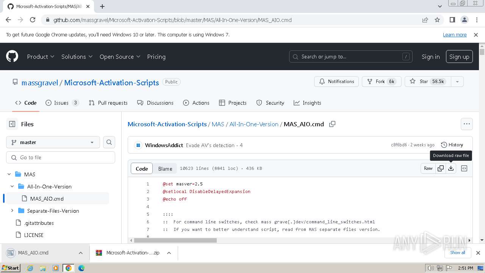Click the search files magnifier button
Screen dimensions: 485x273
coord(109,142)
